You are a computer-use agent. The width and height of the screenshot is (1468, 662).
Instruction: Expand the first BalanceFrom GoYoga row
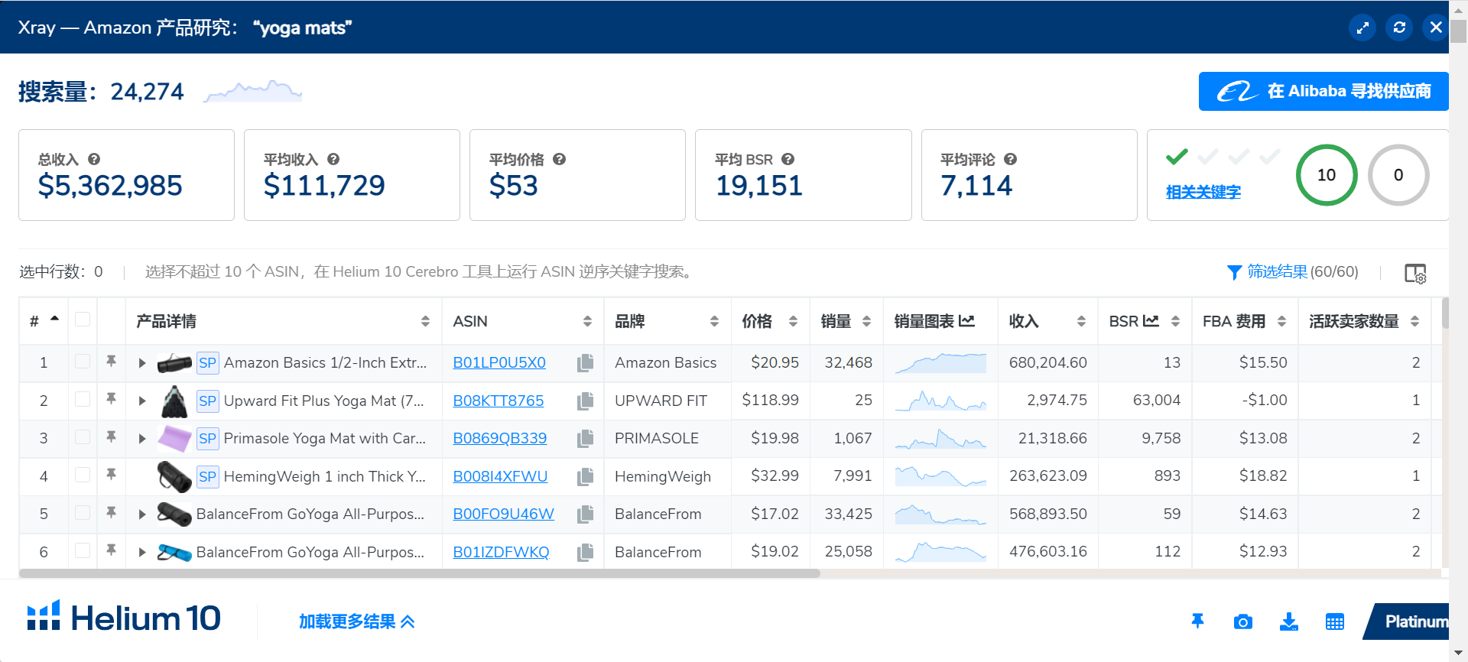[x=142, y=514]
